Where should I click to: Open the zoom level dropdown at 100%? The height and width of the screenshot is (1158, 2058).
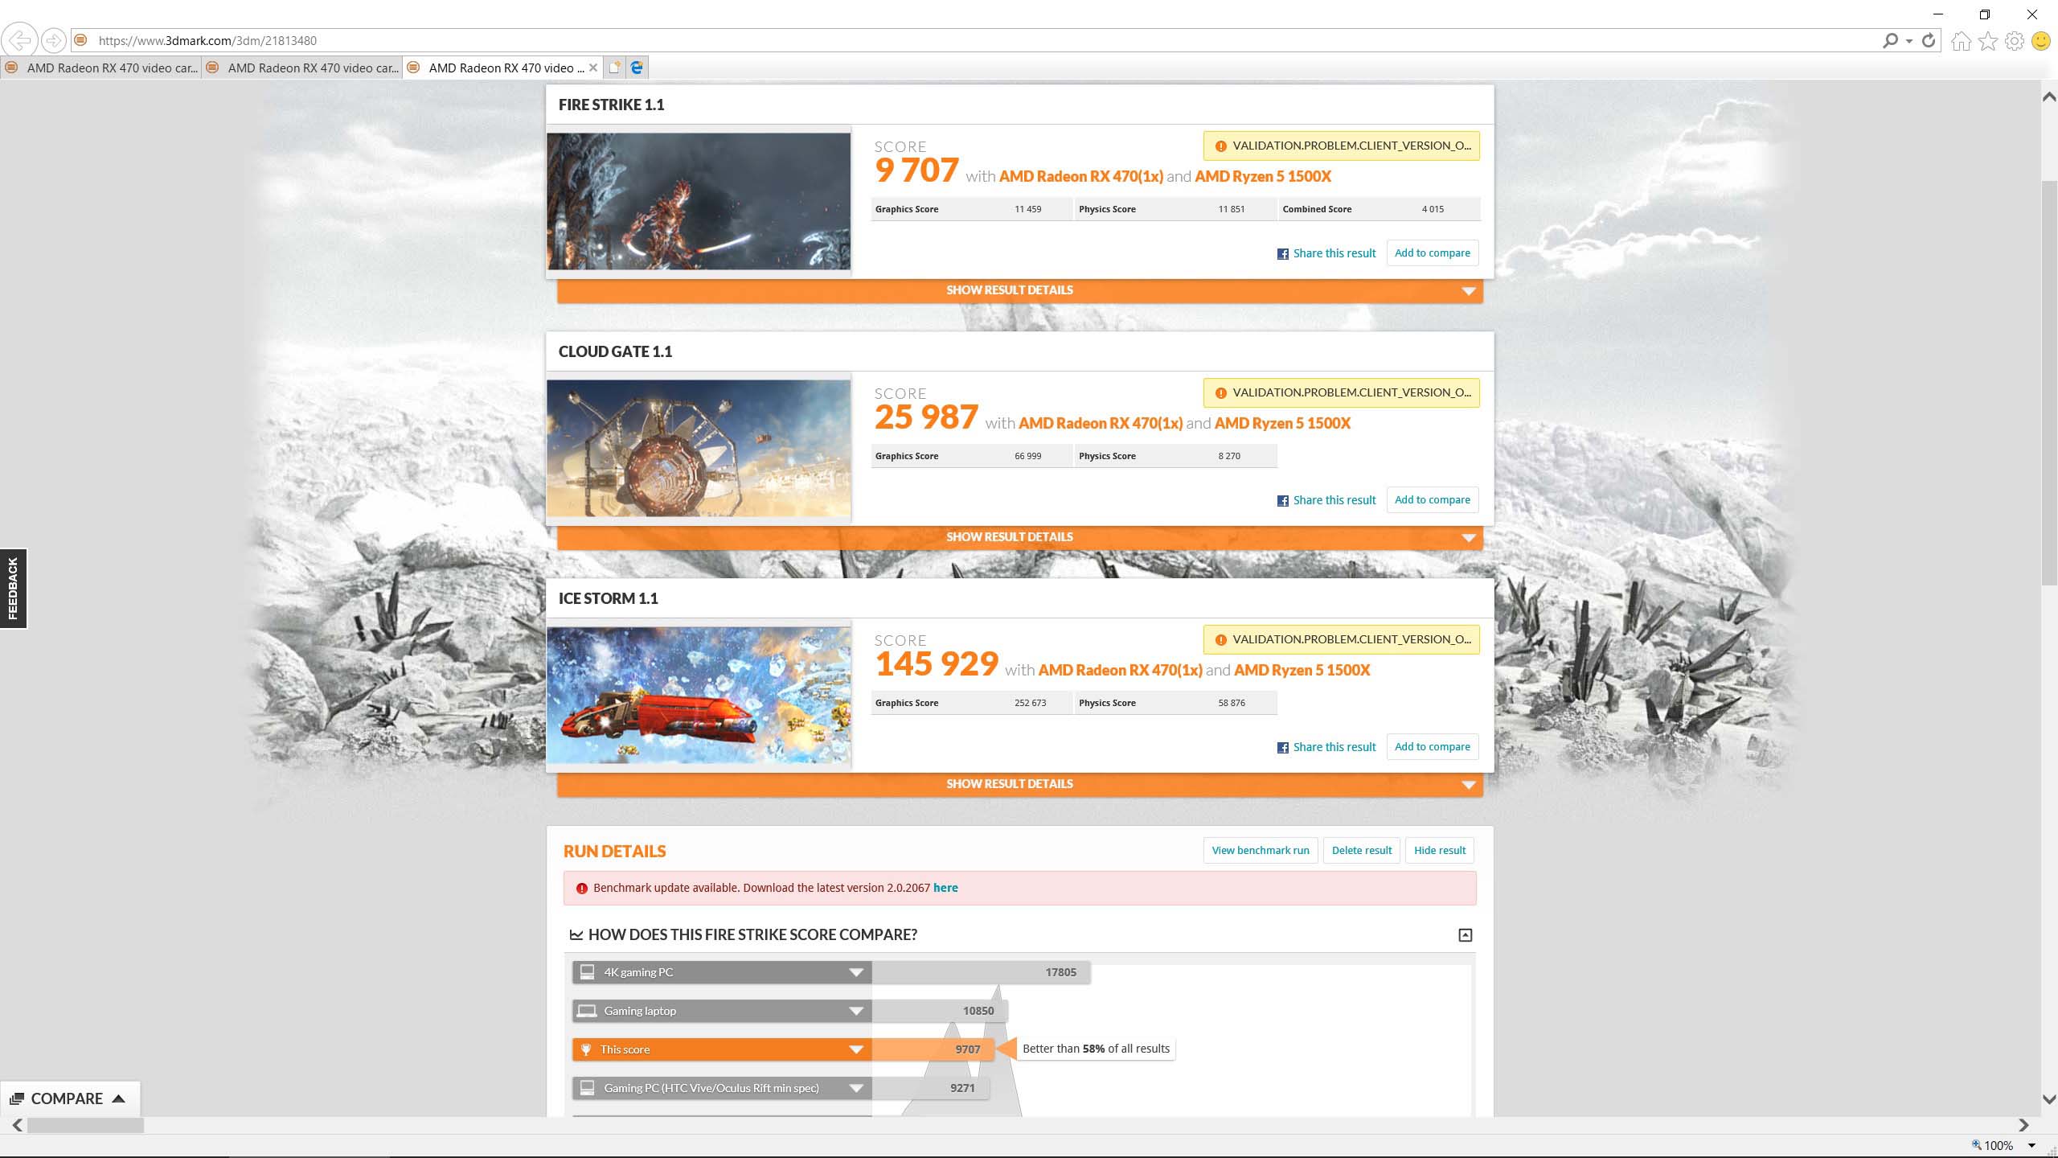[2031, 1145]
